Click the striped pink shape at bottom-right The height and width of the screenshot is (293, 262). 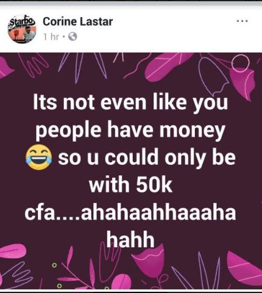coord(244,269)
